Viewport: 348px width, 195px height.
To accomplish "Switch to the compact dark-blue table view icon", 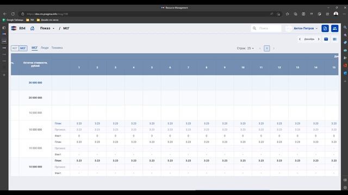I will [x=326, y=39].
